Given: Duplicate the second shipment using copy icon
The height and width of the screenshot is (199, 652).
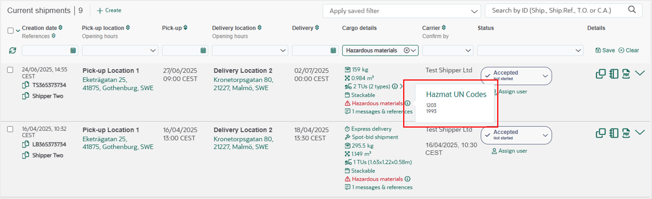Looking at the screenshot, I should click(x=600, y=133).
